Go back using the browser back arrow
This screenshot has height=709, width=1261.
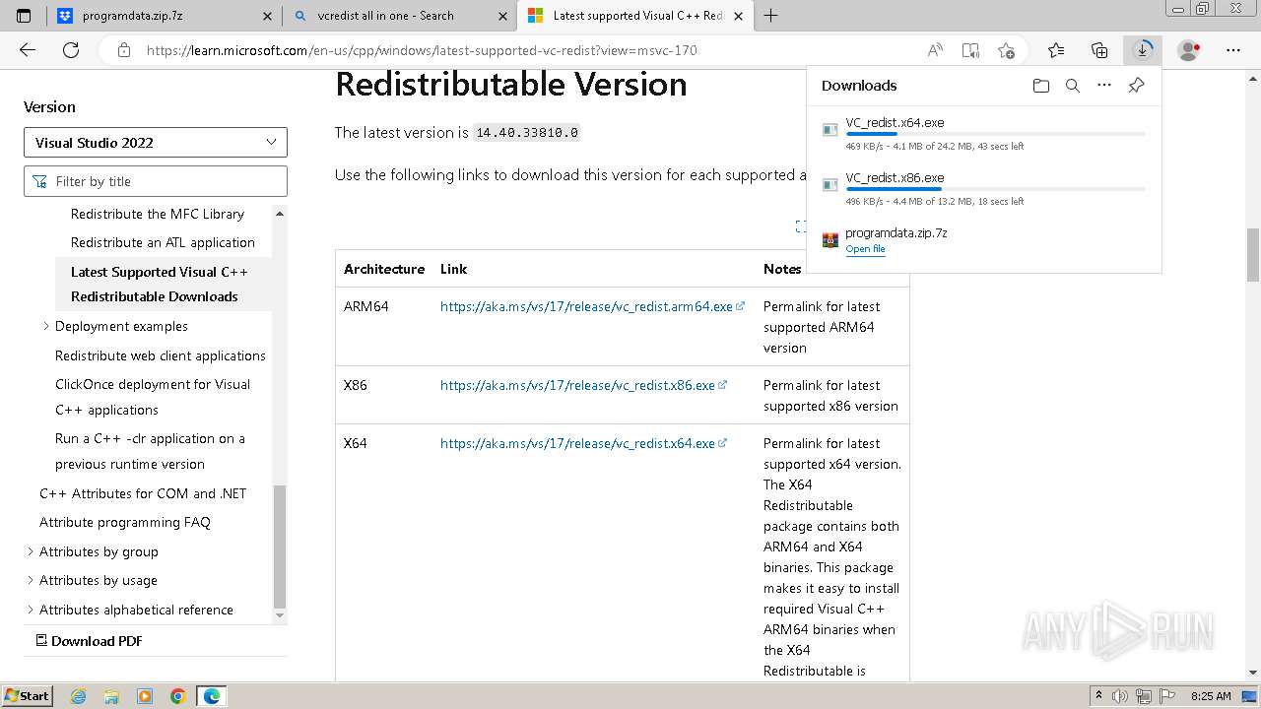coord(28,50)
